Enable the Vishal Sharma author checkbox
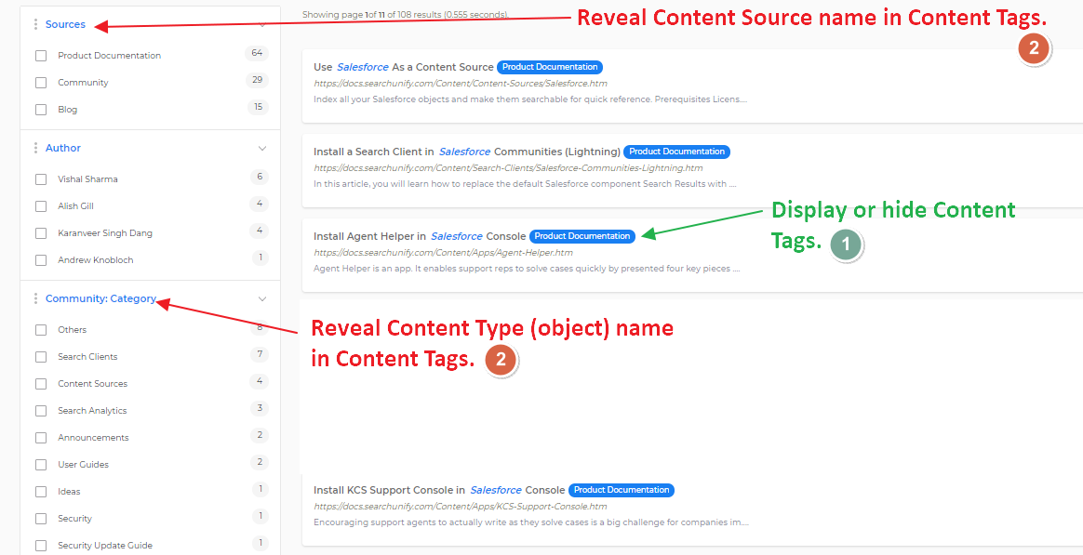The width and height of the screenshot is (1083, 555). click(41, 179)
